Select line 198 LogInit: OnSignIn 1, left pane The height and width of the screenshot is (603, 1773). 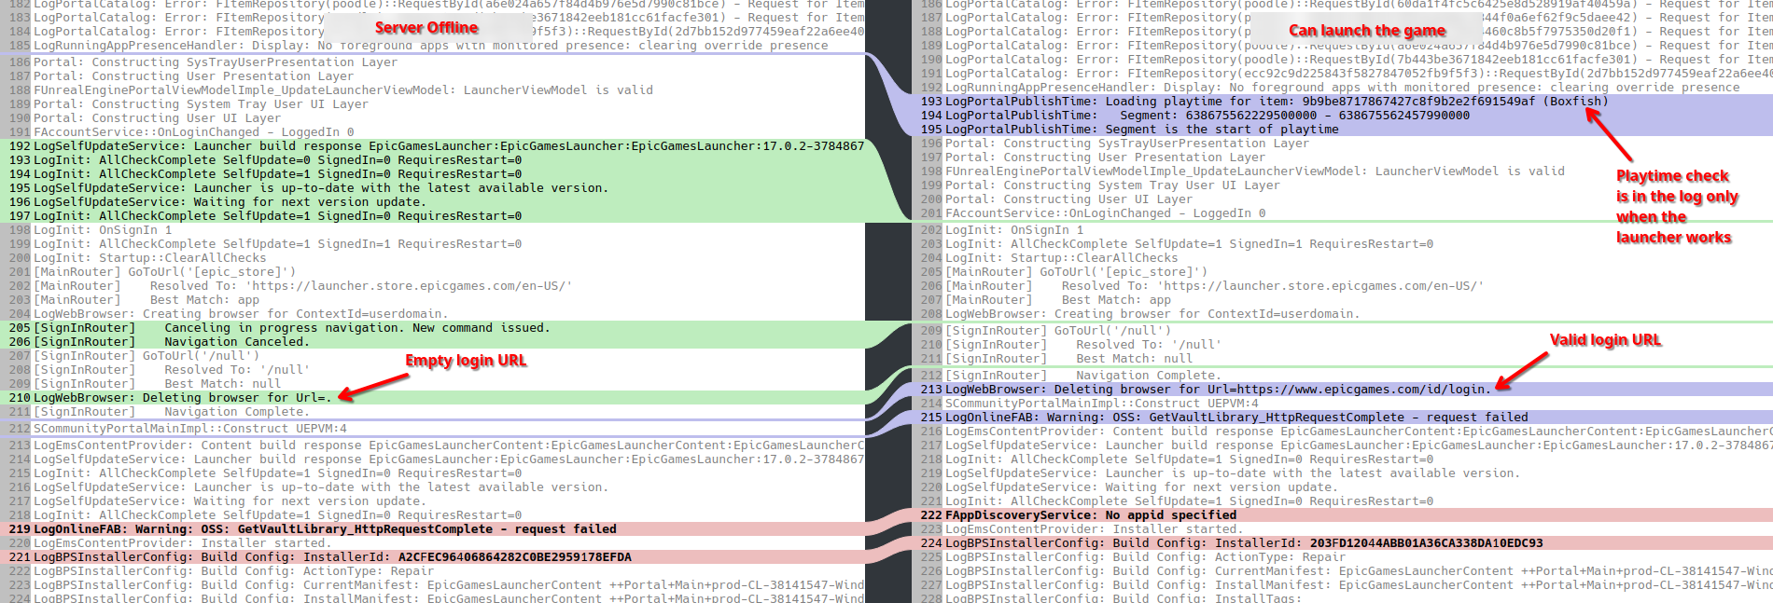103,230
